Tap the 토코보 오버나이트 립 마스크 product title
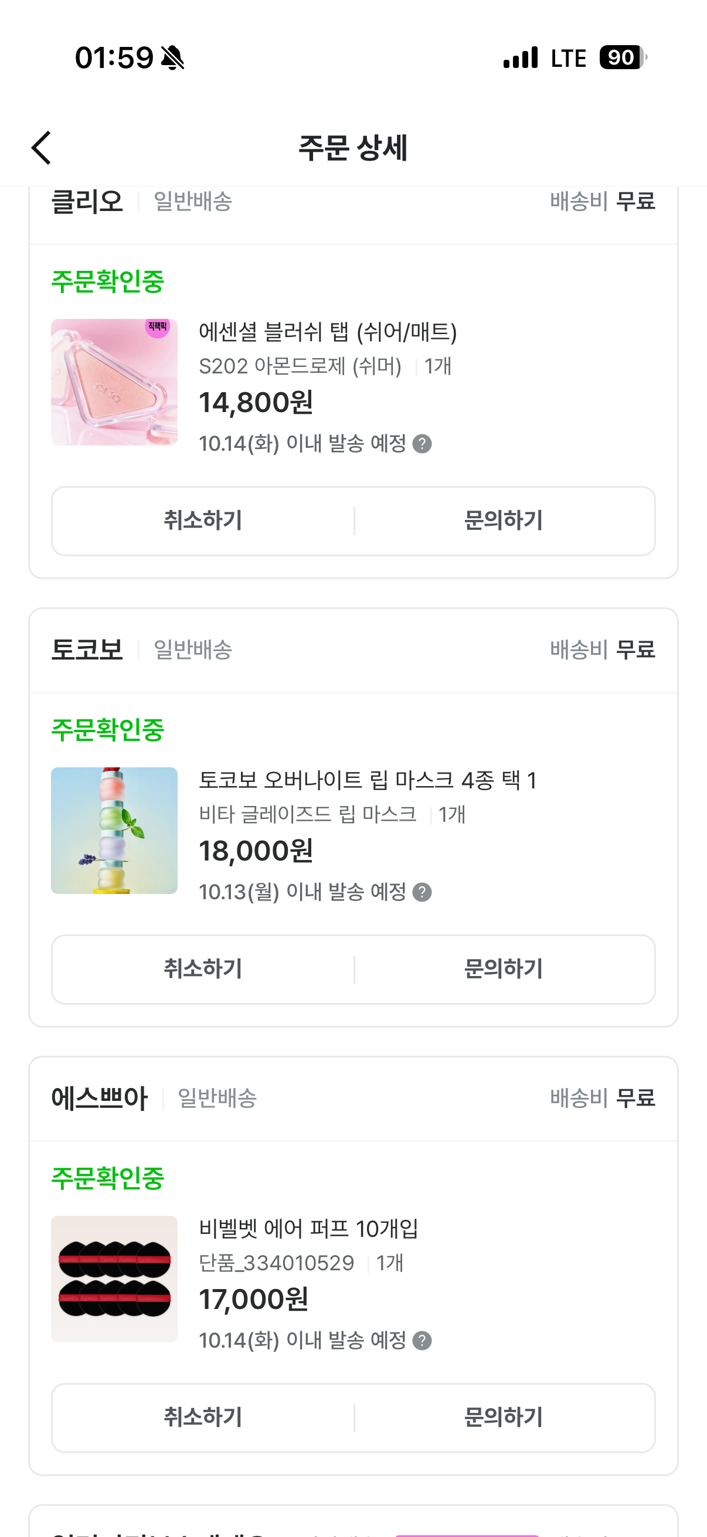 coord(368,780)
